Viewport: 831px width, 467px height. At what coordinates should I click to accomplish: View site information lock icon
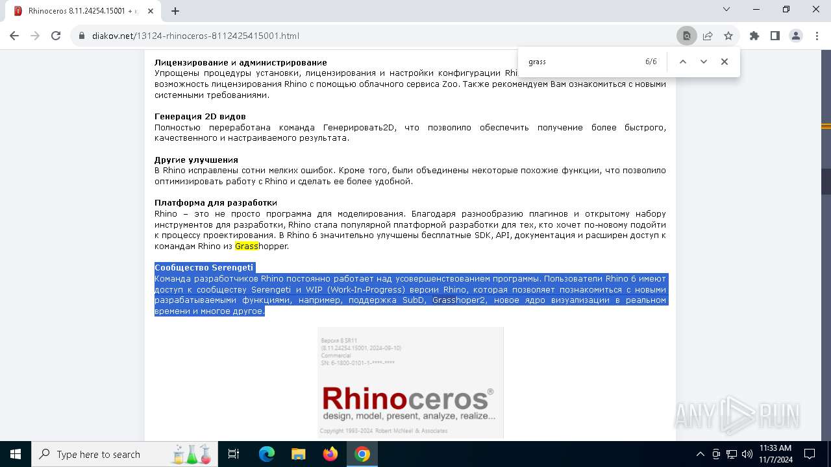tap(82, 36)
